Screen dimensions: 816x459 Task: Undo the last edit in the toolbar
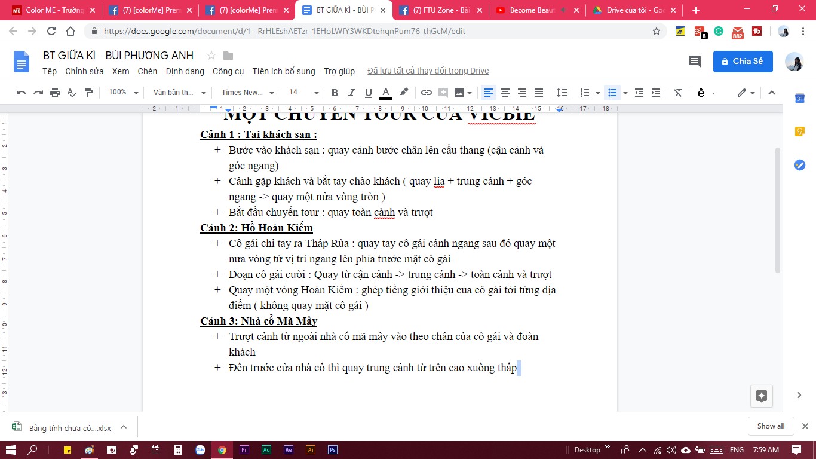22,93
